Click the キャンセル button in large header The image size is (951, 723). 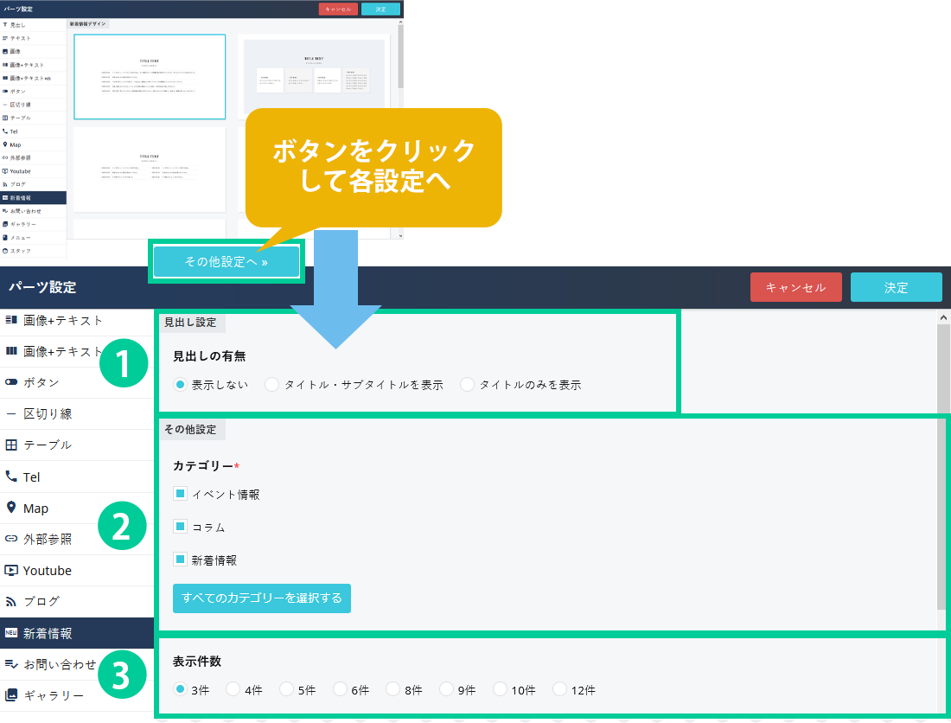(795, 287)
